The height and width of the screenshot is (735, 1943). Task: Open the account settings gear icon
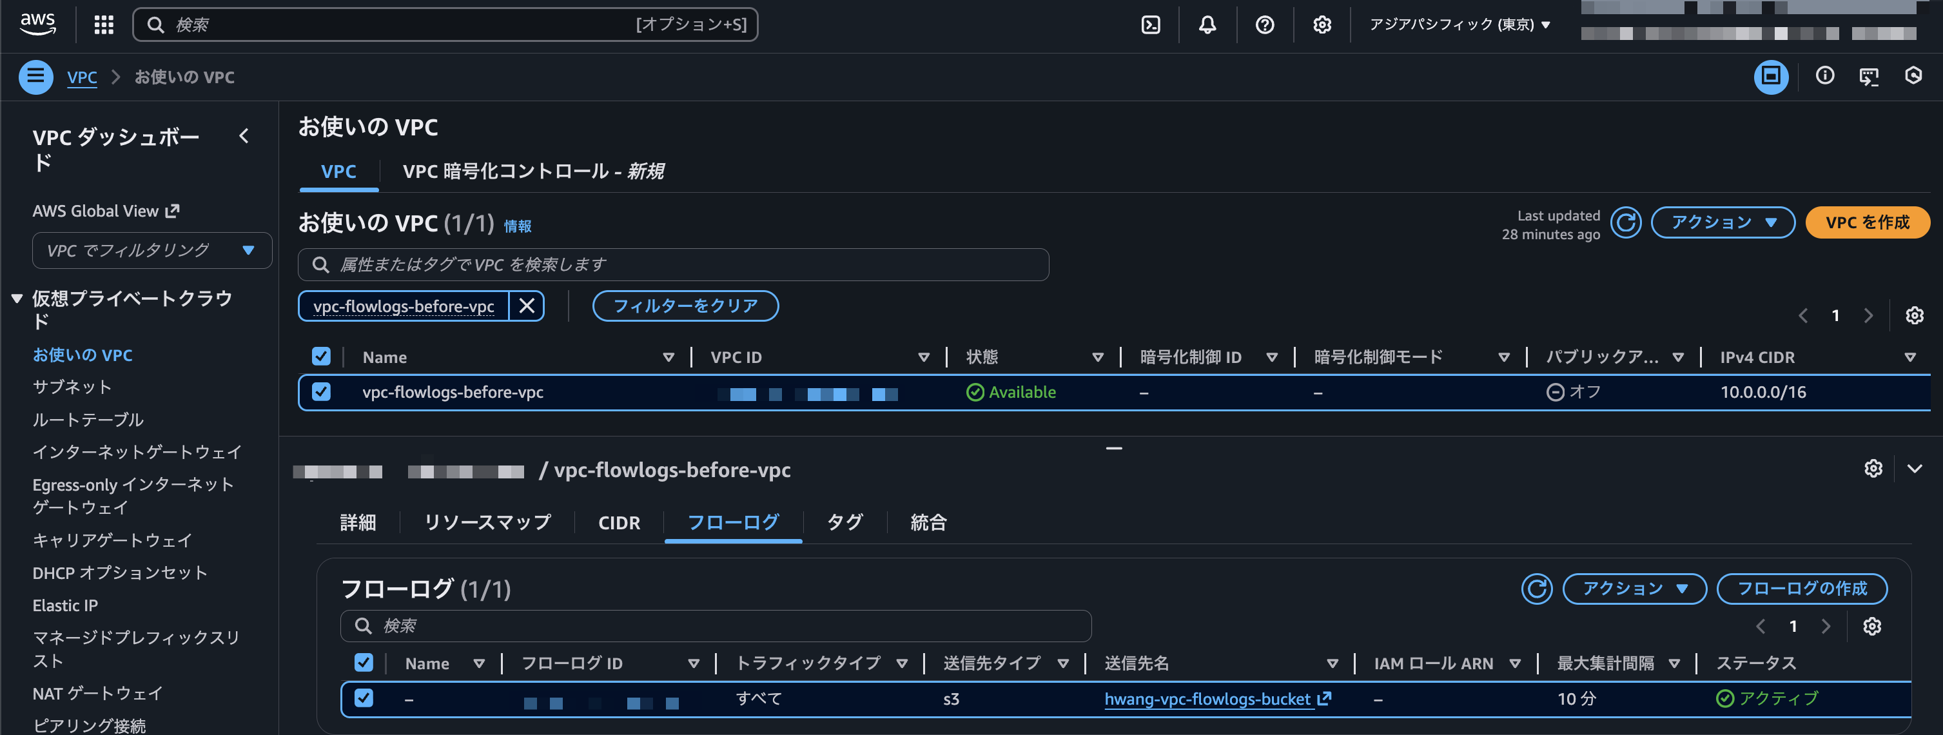tap(1321, 25)
